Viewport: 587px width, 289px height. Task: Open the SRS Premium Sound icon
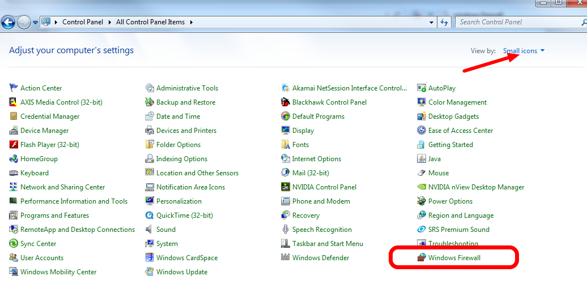(422, 230)
